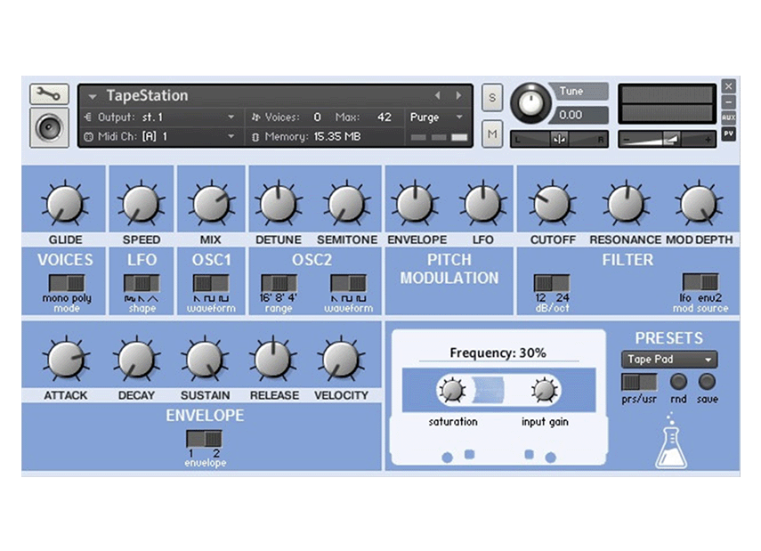
Task: Solo the TapeStation instrument
Action: pyautogui.click(x=491, y=98)
